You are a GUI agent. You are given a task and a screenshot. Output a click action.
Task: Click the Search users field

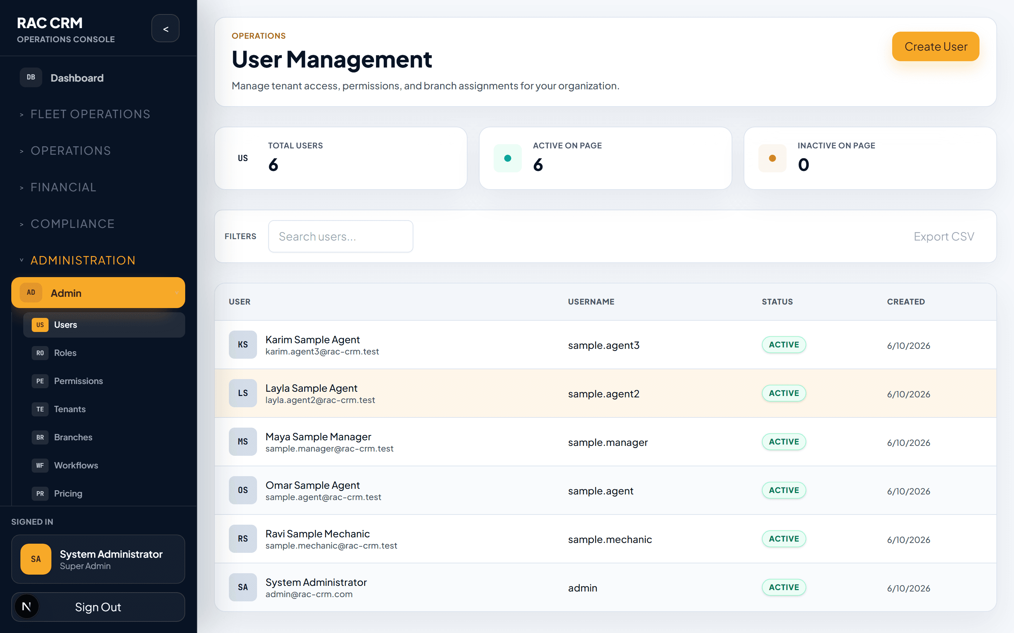341,237
